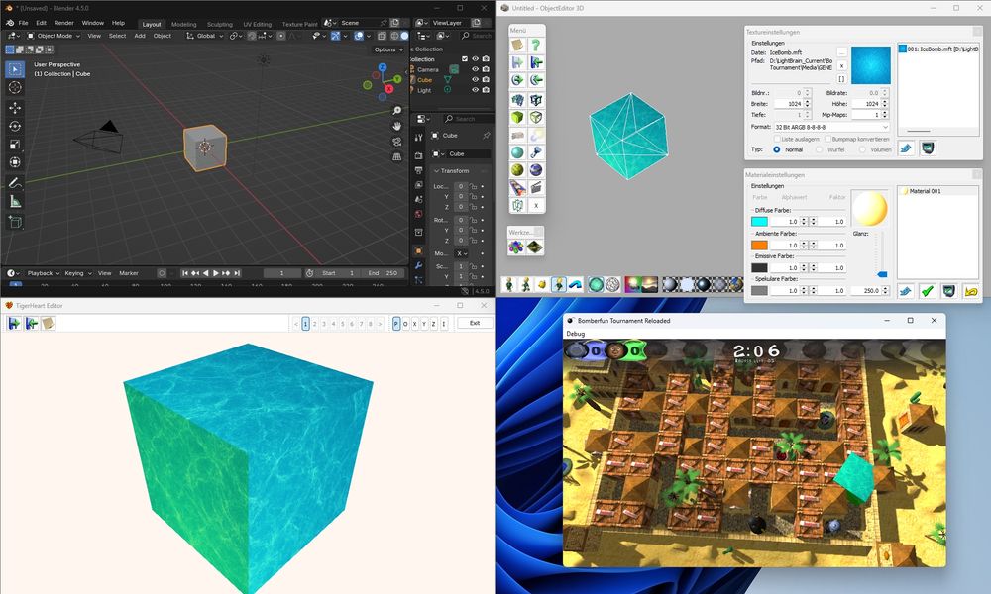Click the Glanz slider handle
991x594 pixels.
point(882,274)
